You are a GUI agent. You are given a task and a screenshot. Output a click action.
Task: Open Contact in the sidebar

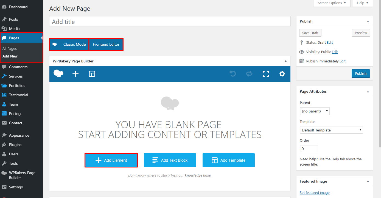21,123
